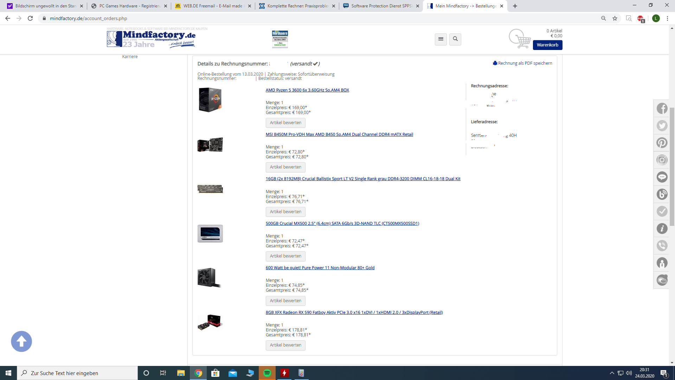
Task: Click the phone contact sidebar icon
Action: (662, 246)
